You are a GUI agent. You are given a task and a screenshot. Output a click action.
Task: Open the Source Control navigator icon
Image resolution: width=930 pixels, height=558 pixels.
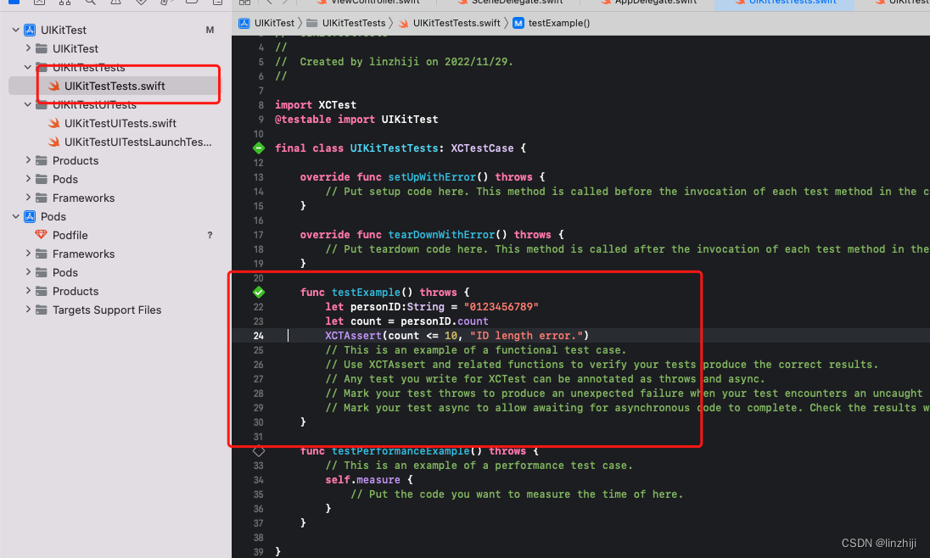[x=37, y=3]
